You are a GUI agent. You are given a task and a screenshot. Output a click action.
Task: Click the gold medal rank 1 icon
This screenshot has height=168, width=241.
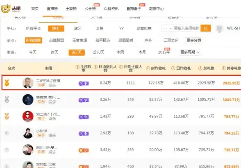point(7,83)
